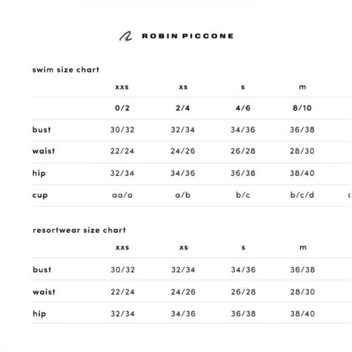Click the bust row label in resortwear chart
This screenshot has height=352, width=352.
coord(42,269)
